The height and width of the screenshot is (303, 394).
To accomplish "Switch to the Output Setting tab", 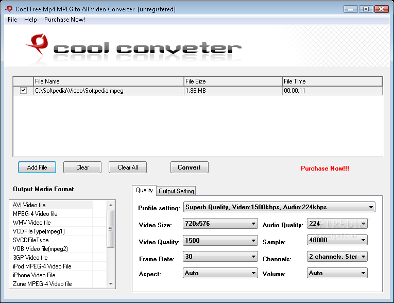I will click(176, 191).
